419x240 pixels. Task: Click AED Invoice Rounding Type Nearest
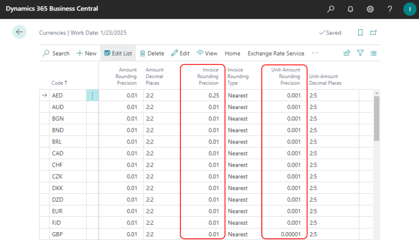tap(238, 95)
